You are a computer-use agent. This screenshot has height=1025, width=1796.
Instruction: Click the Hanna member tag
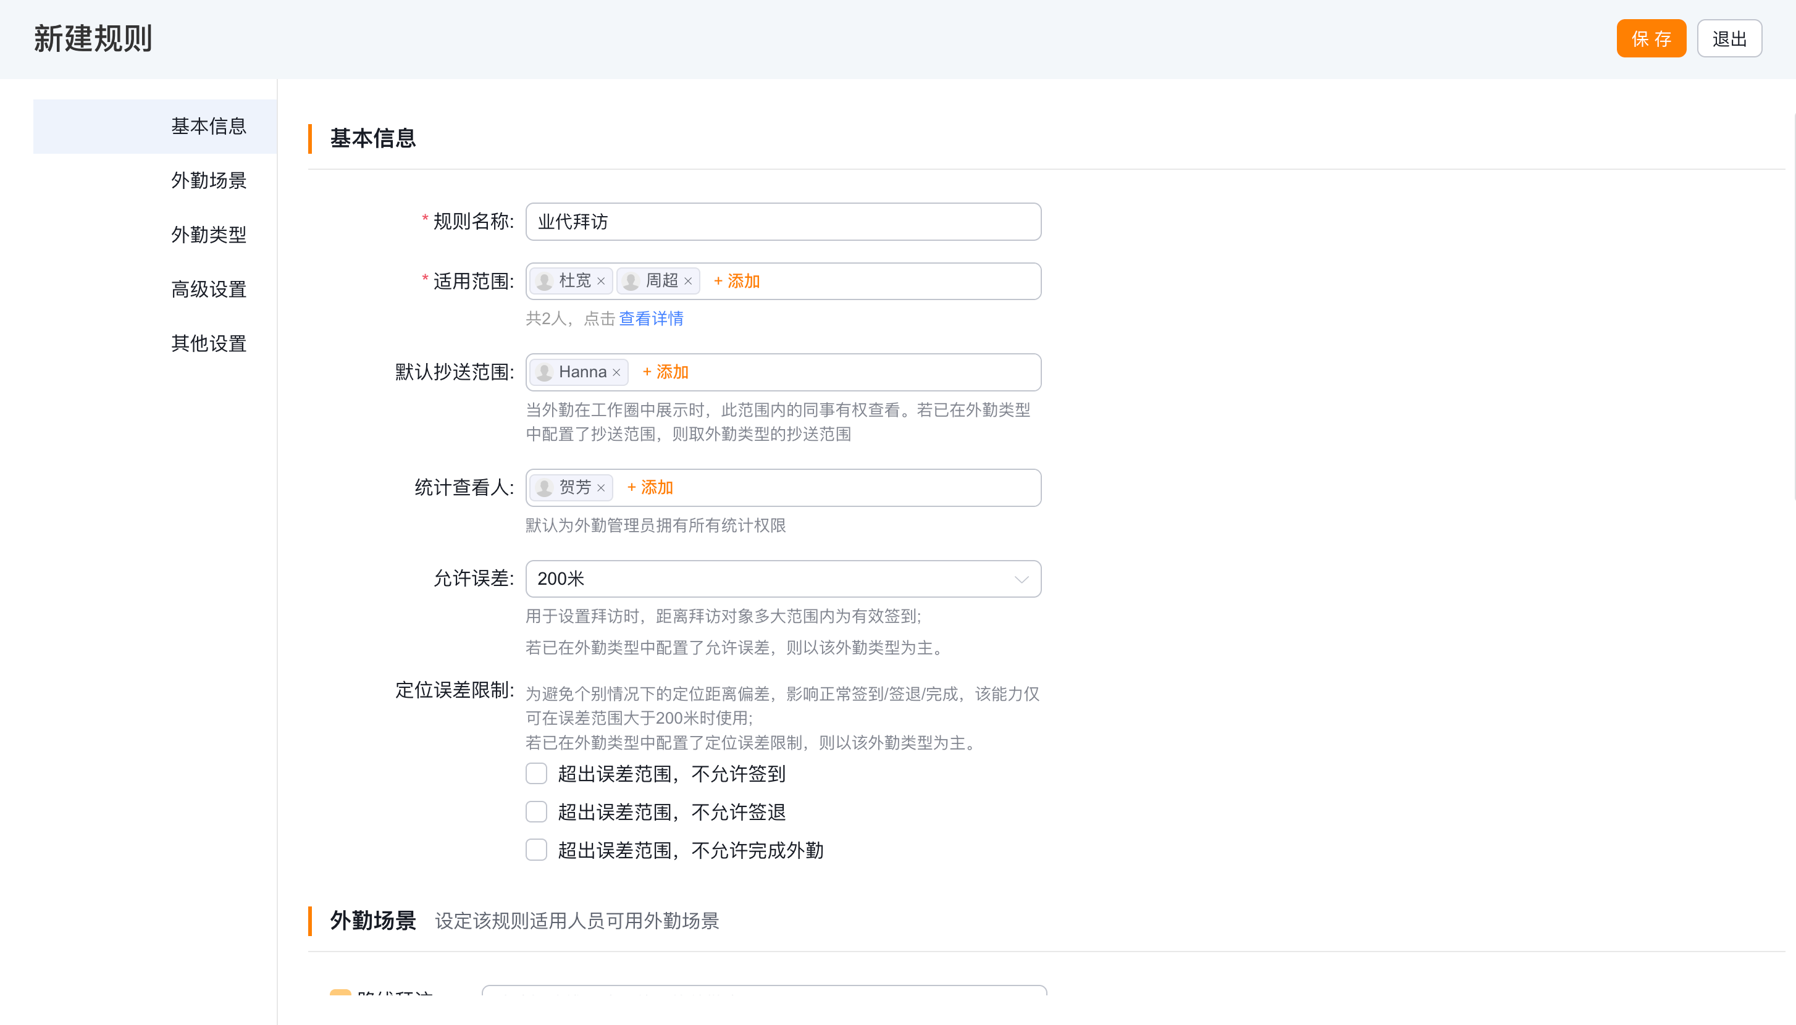[x=579, y=372]
